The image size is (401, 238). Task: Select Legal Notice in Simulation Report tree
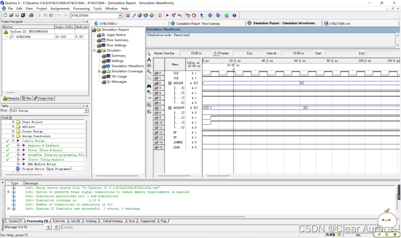pos(116,35)
